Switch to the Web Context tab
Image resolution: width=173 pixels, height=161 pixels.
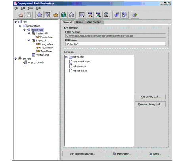94,22
